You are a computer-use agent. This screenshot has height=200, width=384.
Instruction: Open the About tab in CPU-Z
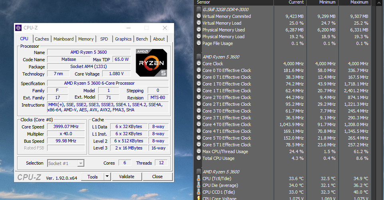159,39
